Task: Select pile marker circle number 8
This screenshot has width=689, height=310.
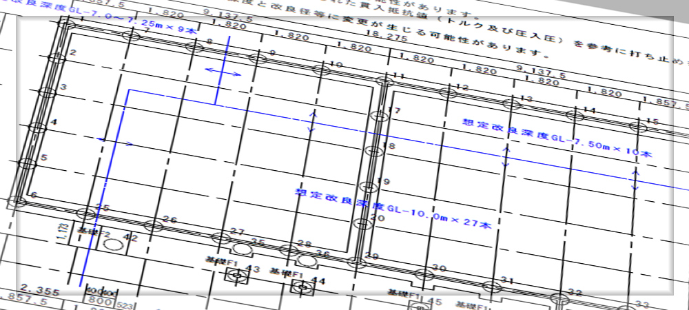Action: pos(194,47)
